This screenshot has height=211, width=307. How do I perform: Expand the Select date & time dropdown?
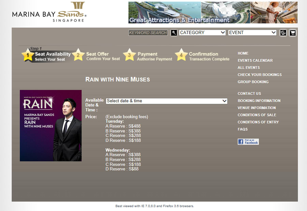coord(166,101)
